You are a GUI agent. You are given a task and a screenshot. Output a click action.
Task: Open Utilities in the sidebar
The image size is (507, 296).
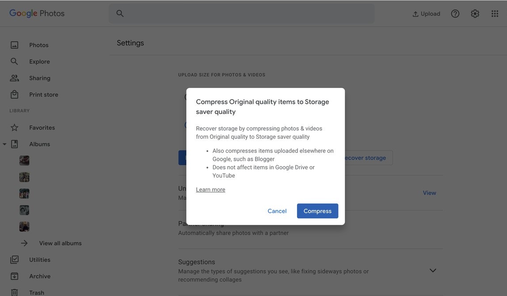[x=40, y=260]
